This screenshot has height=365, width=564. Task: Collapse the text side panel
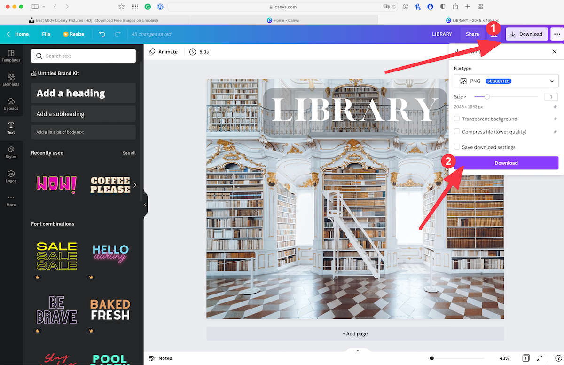(x=145, y=205)
